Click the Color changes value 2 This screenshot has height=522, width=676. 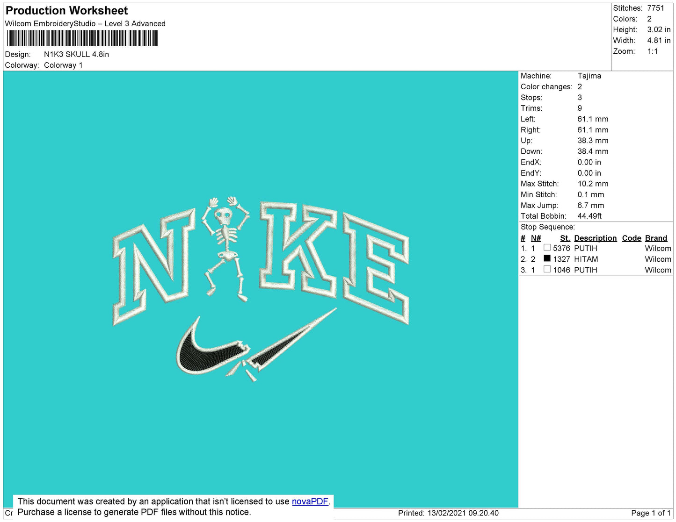click(580, 86)
